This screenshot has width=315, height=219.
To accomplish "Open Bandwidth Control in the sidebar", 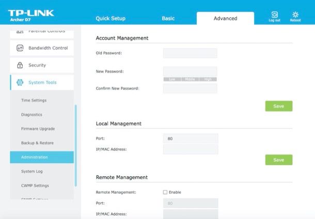I will [x=42, y=48].
